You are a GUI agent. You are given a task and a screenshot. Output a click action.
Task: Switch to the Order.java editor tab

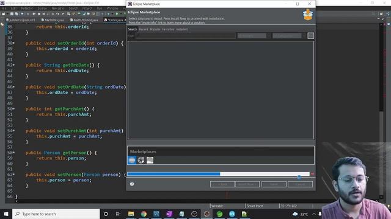[114, 20]
